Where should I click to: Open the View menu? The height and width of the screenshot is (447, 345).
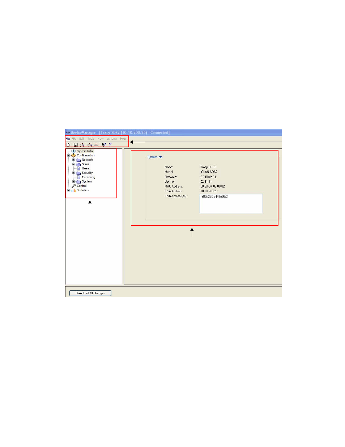[x=101, y=139]
